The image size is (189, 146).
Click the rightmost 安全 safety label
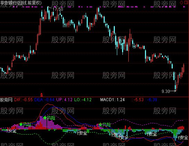click(x=184, y=137)
